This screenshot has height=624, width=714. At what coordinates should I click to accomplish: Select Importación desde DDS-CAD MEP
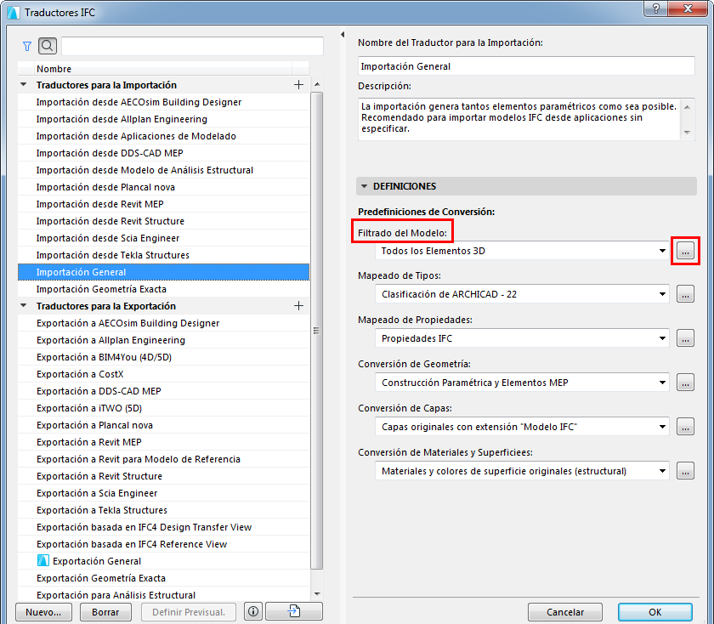pos(163,153)
